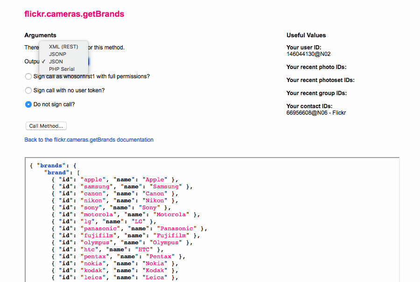Image resolution: width=420 pixels, height=282 pixels.
Task: Click the Motorola brand row in the JSON
Action: [126, 214]
